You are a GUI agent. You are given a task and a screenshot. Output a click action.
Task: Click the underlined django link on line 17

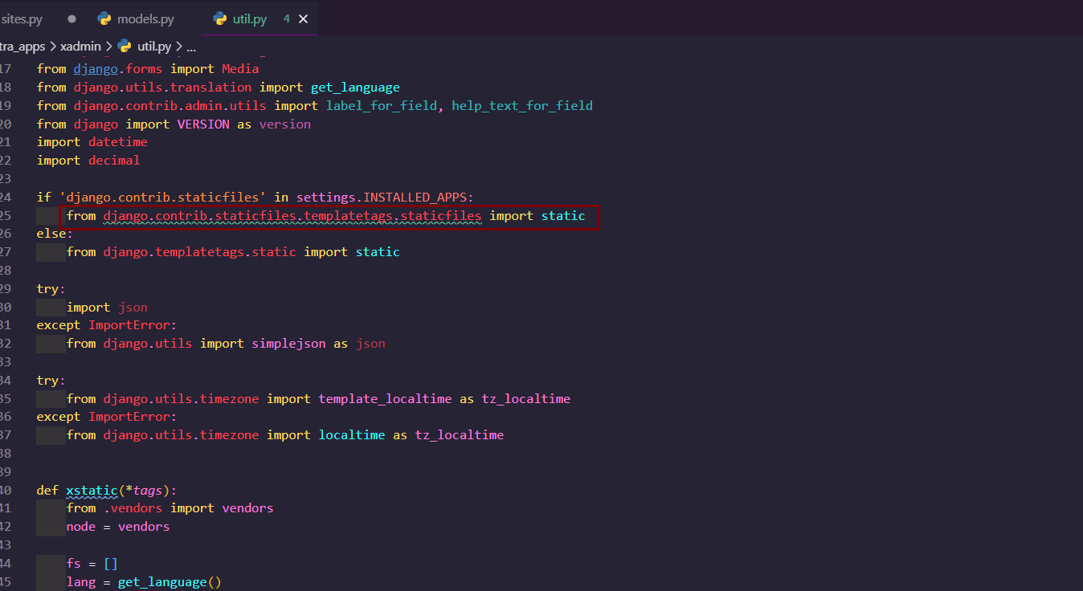95,68
